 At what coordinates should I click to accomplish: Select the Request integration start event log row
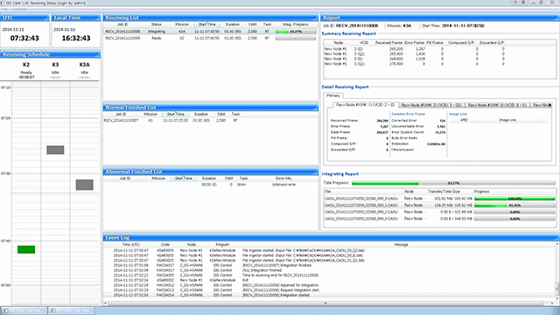coord(329,290)
